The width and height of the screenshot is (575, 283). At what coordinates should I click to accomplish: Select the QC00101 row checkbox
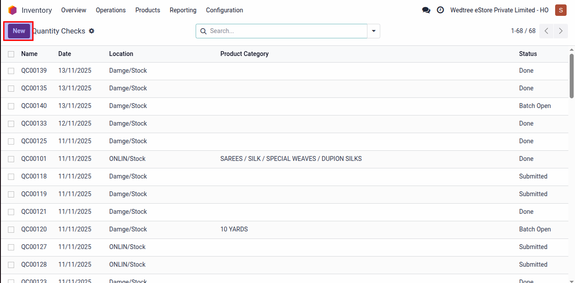11,159
